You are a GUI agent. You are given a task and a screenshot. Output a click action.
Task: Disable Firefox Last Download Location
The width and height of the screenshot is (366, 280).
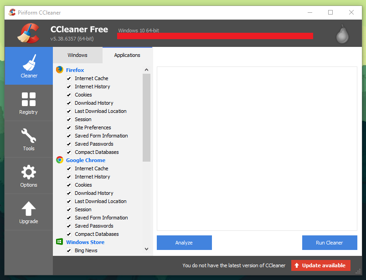[x=69, y=111]
